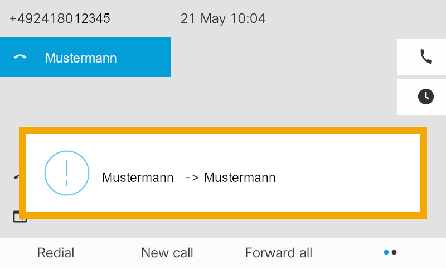Click the Mustermann name after the arrow
The image size is (446, 268).
[240, 178]
